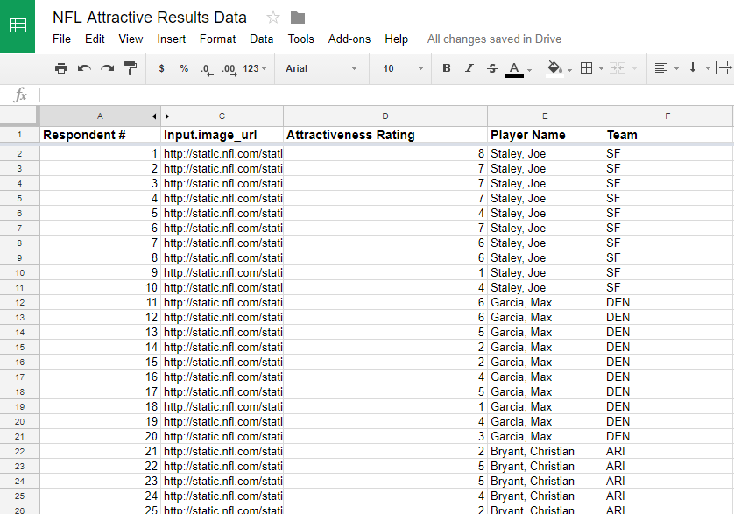Open the Tools menu

coord(301,39)
